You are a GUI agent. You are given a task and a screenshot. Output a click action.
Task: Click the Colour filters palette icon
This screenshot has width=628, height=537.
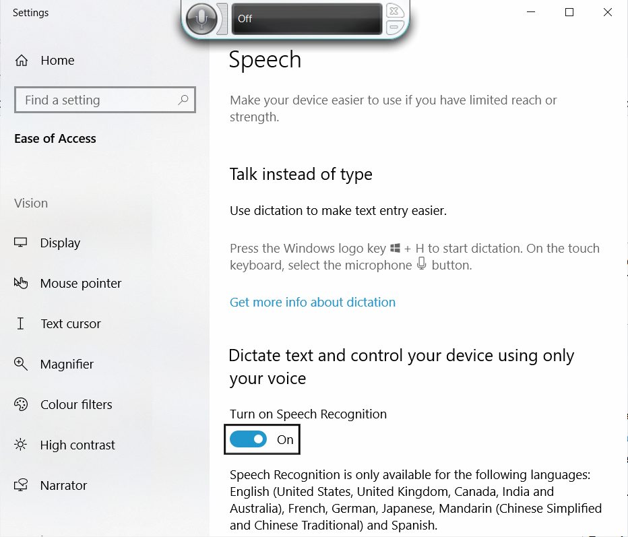tap(21, 404)
